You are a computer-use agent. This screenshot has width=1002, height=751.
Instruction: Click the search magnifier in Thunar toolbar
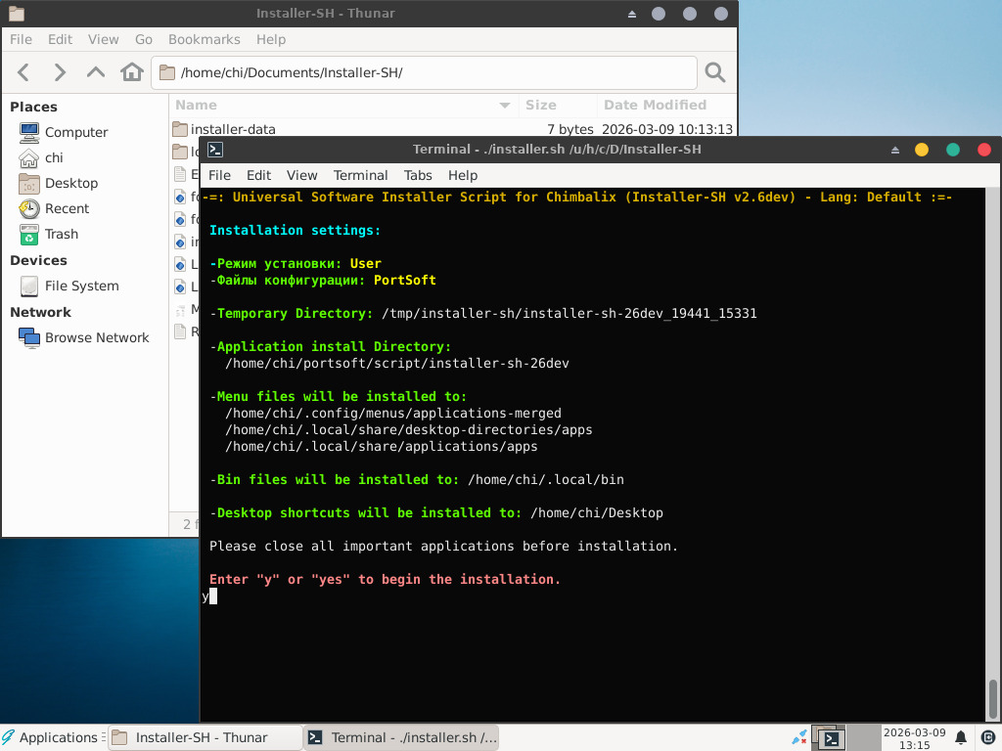point(715,72)
